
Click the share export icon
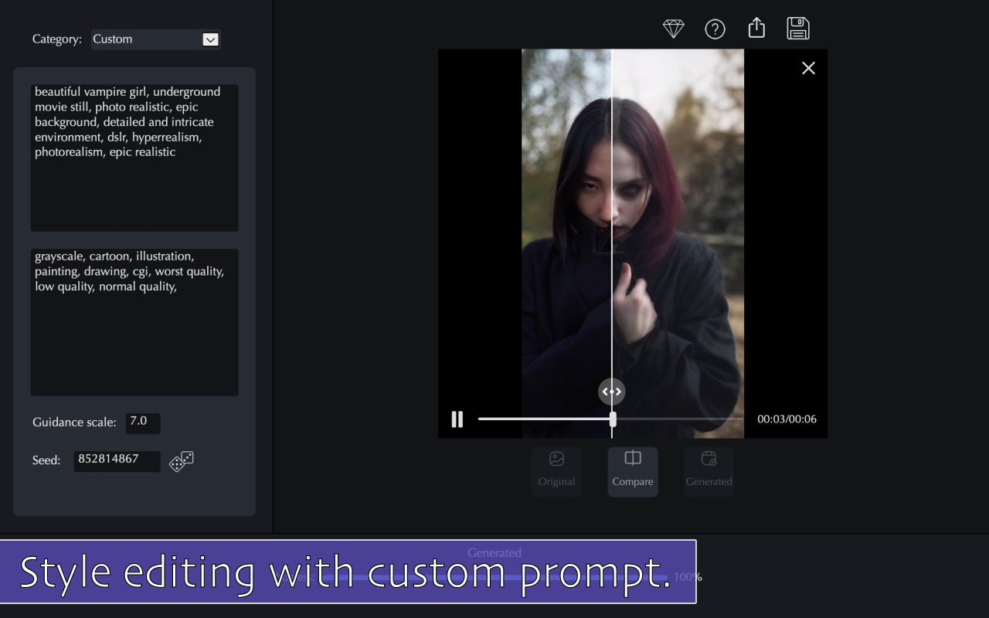pos(756,28)
